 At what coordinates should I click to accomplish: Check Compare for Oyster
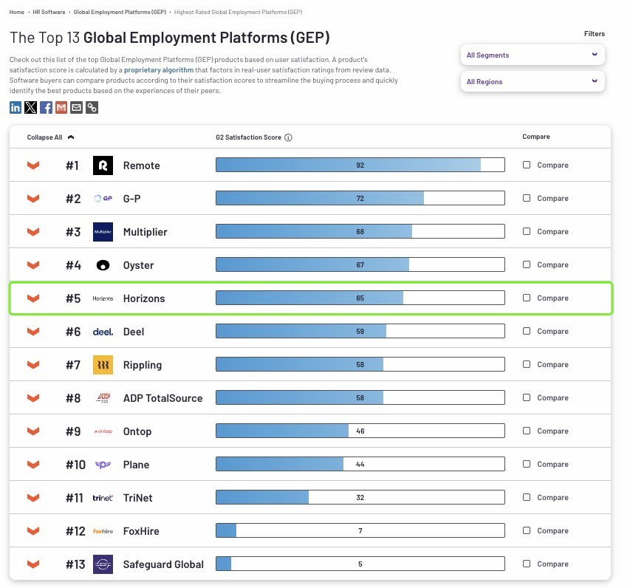coord(527,264)
